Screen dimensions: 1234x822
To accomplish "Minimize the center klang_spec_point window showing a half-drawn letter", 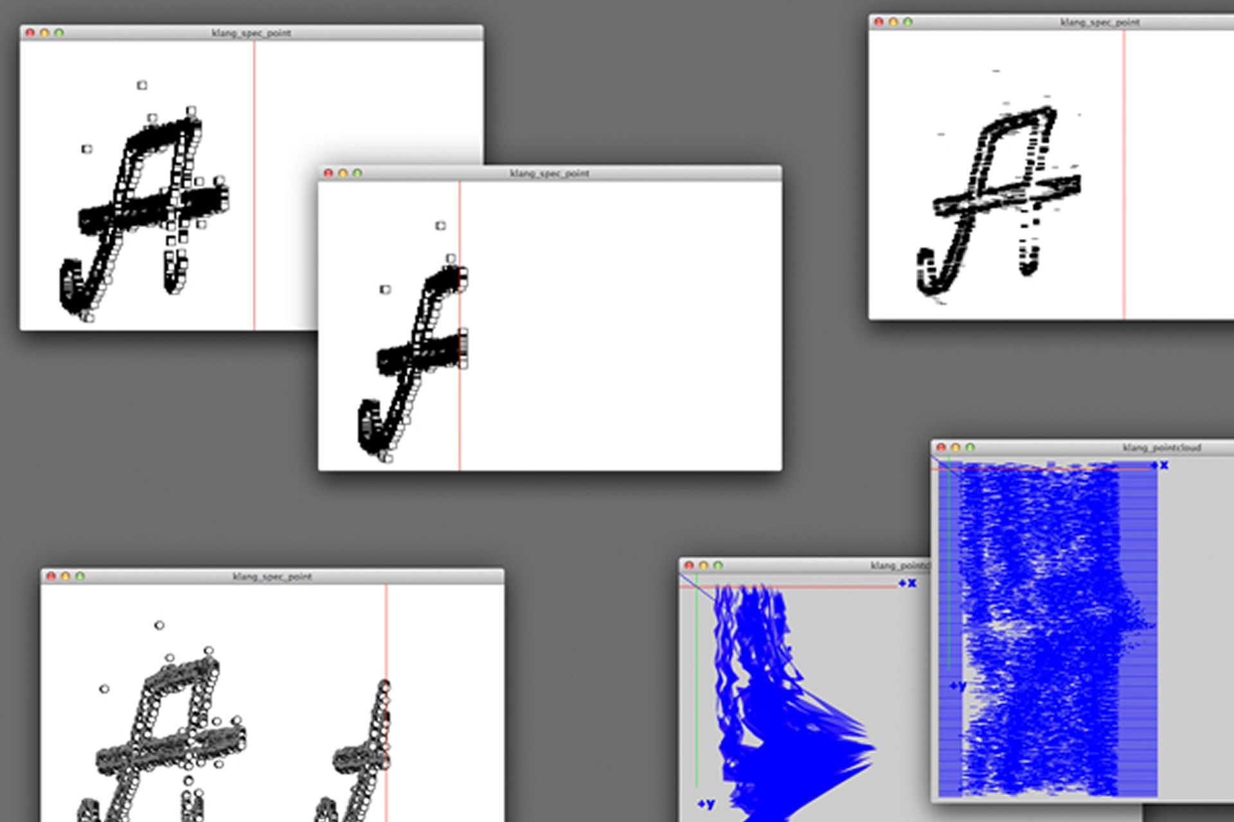I will pyautogui.click(x=343, y=173).
